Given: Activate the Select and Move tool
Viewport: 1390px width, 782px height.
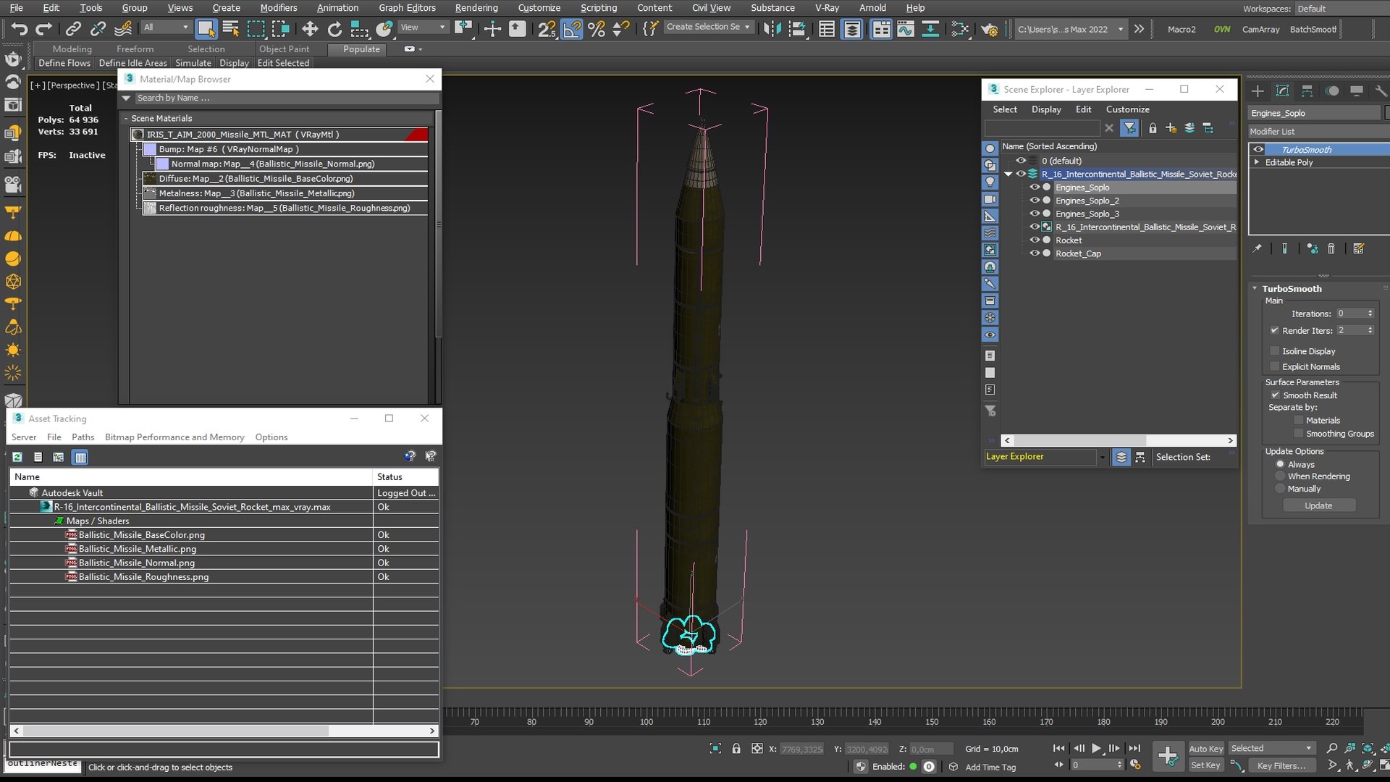Looking at the screenshot, I should 310,29.
